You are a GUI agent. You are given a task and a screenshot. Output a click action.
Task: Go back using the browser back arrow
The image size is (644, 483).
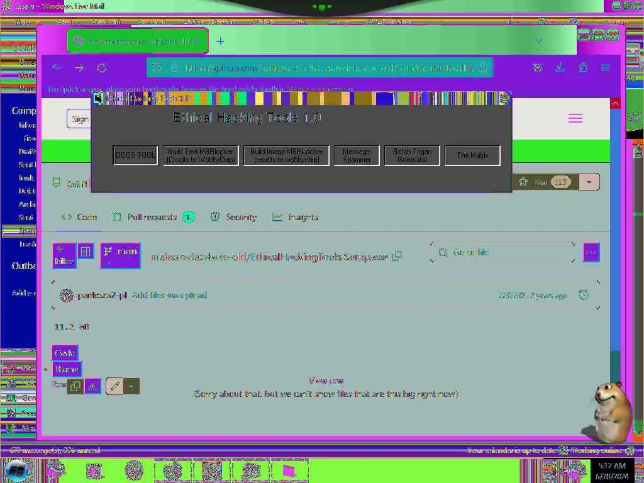(57, 67)
